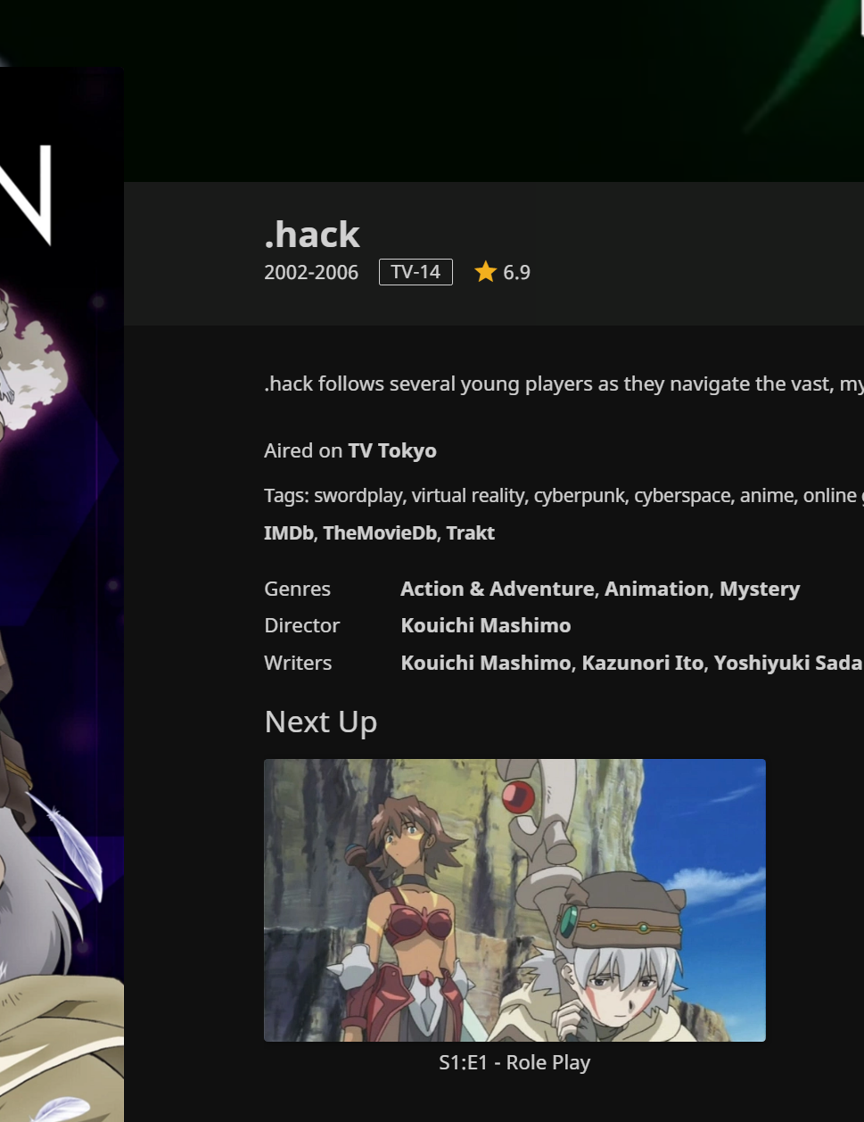Browse the Animation genre

656,589
